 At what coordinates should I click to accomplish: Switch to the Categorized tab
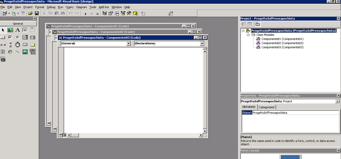pos(267,107)
